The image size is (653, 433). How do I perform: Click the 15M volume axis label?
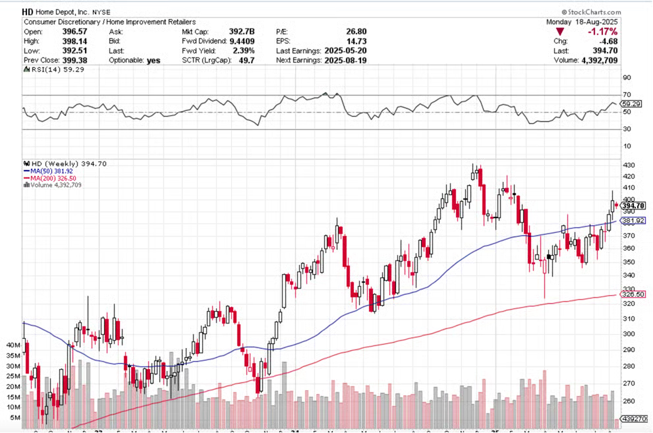13,397
